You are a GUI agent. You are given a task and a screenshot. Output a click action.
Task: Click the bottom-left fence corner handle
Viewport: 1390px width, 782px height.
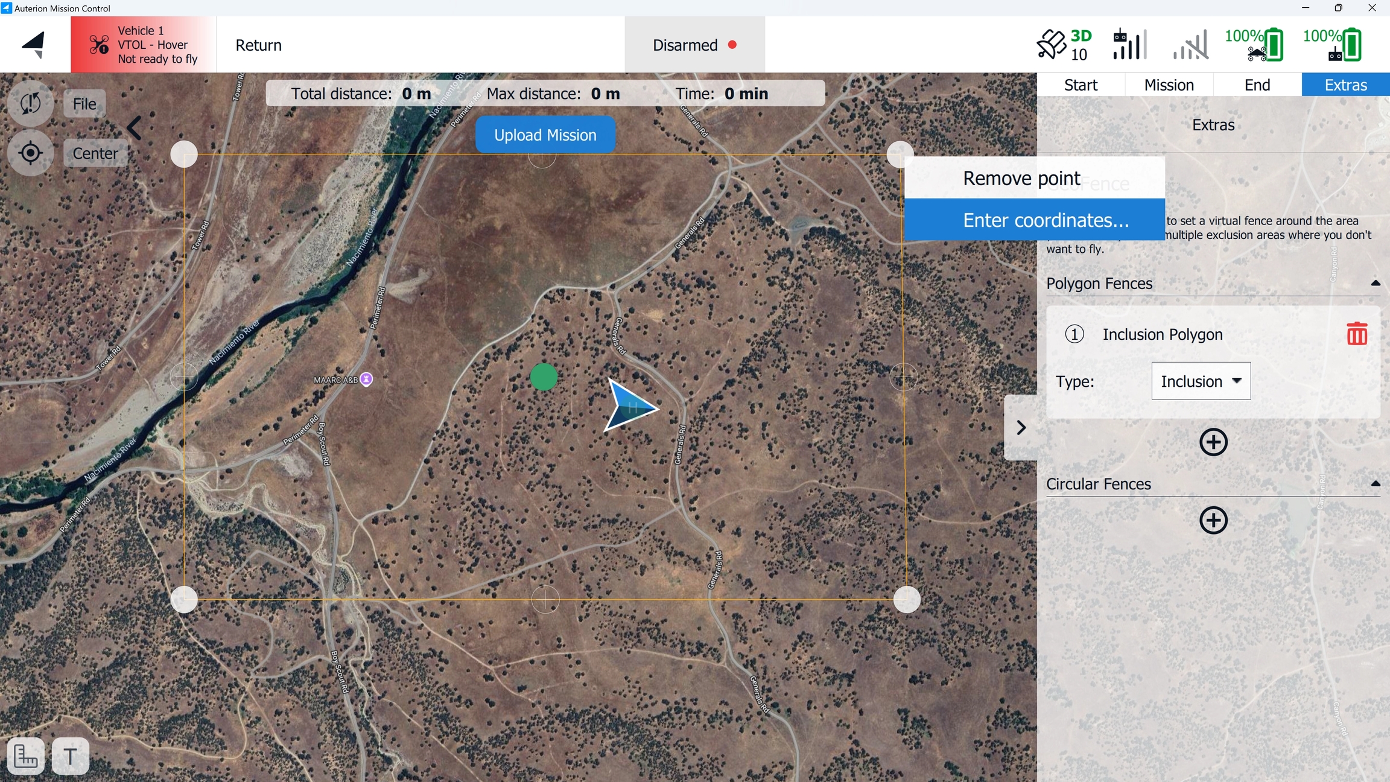tap(184, 599)
